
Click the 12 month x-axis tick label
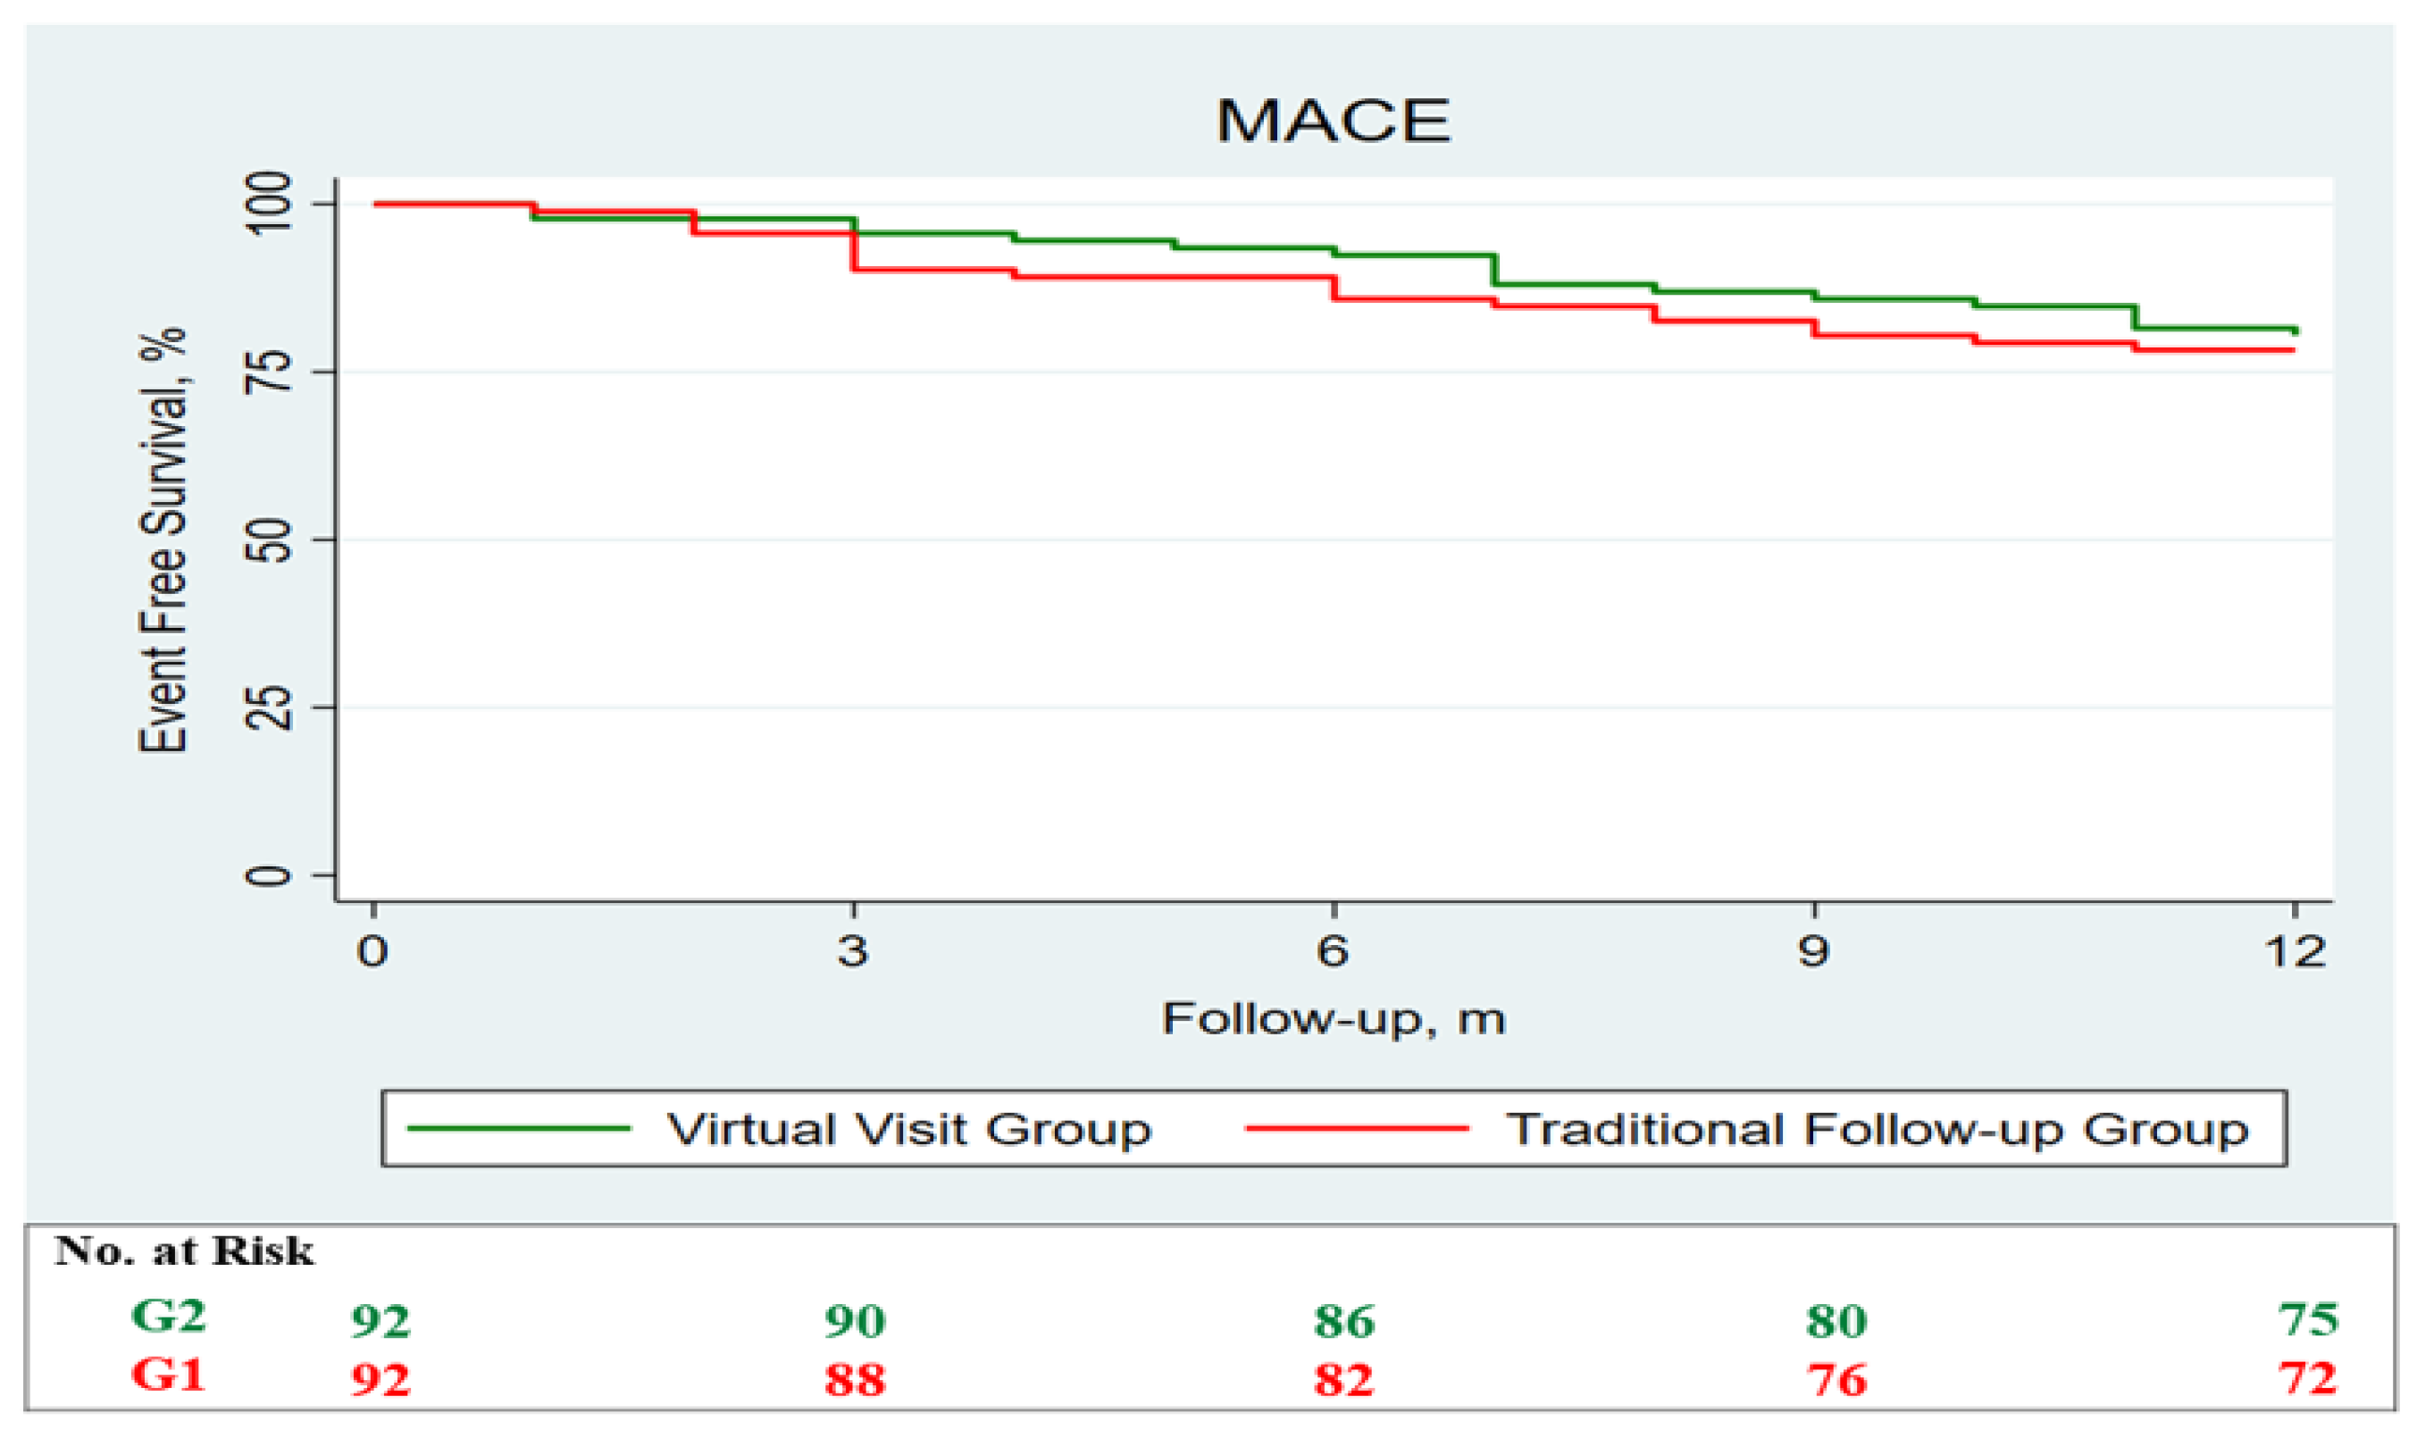2295,952
